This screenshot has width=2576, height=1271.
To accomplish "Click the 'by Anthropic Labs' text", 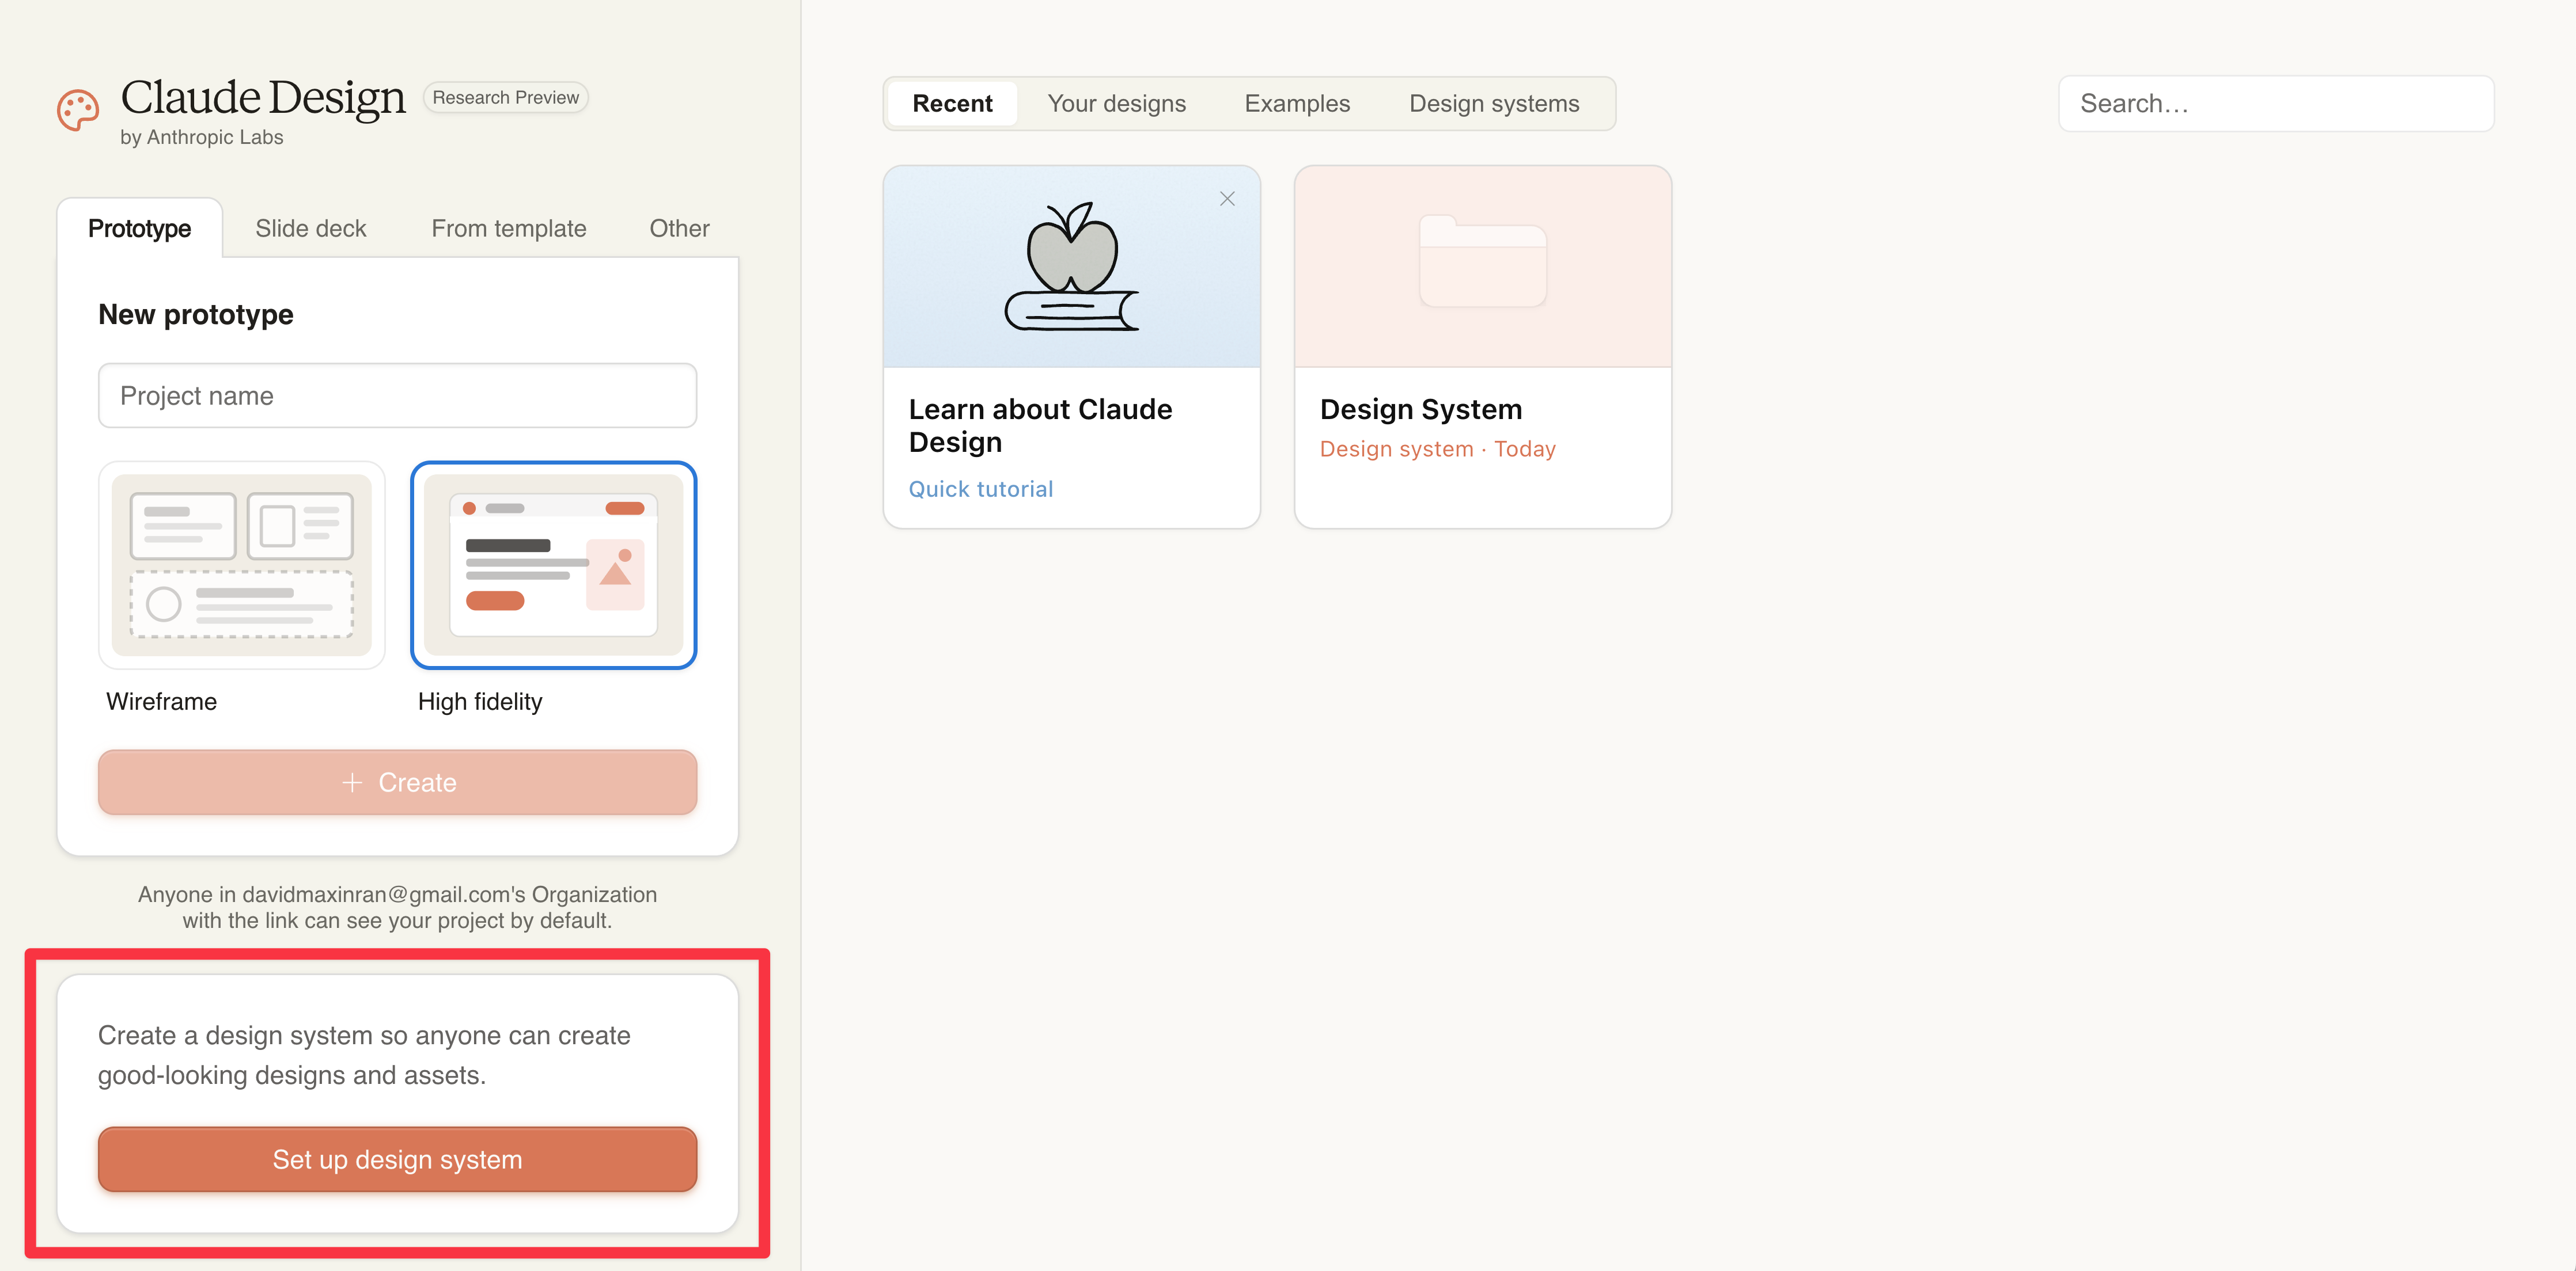I will [x=201, y=137].
